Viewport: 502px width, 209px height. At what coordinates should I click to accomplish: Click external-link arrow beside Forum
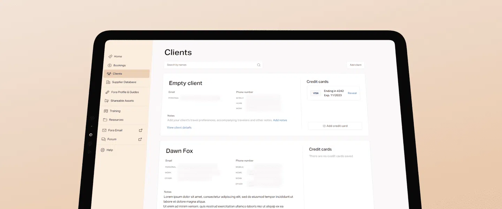pyautogui.click(x=140, y=139)
